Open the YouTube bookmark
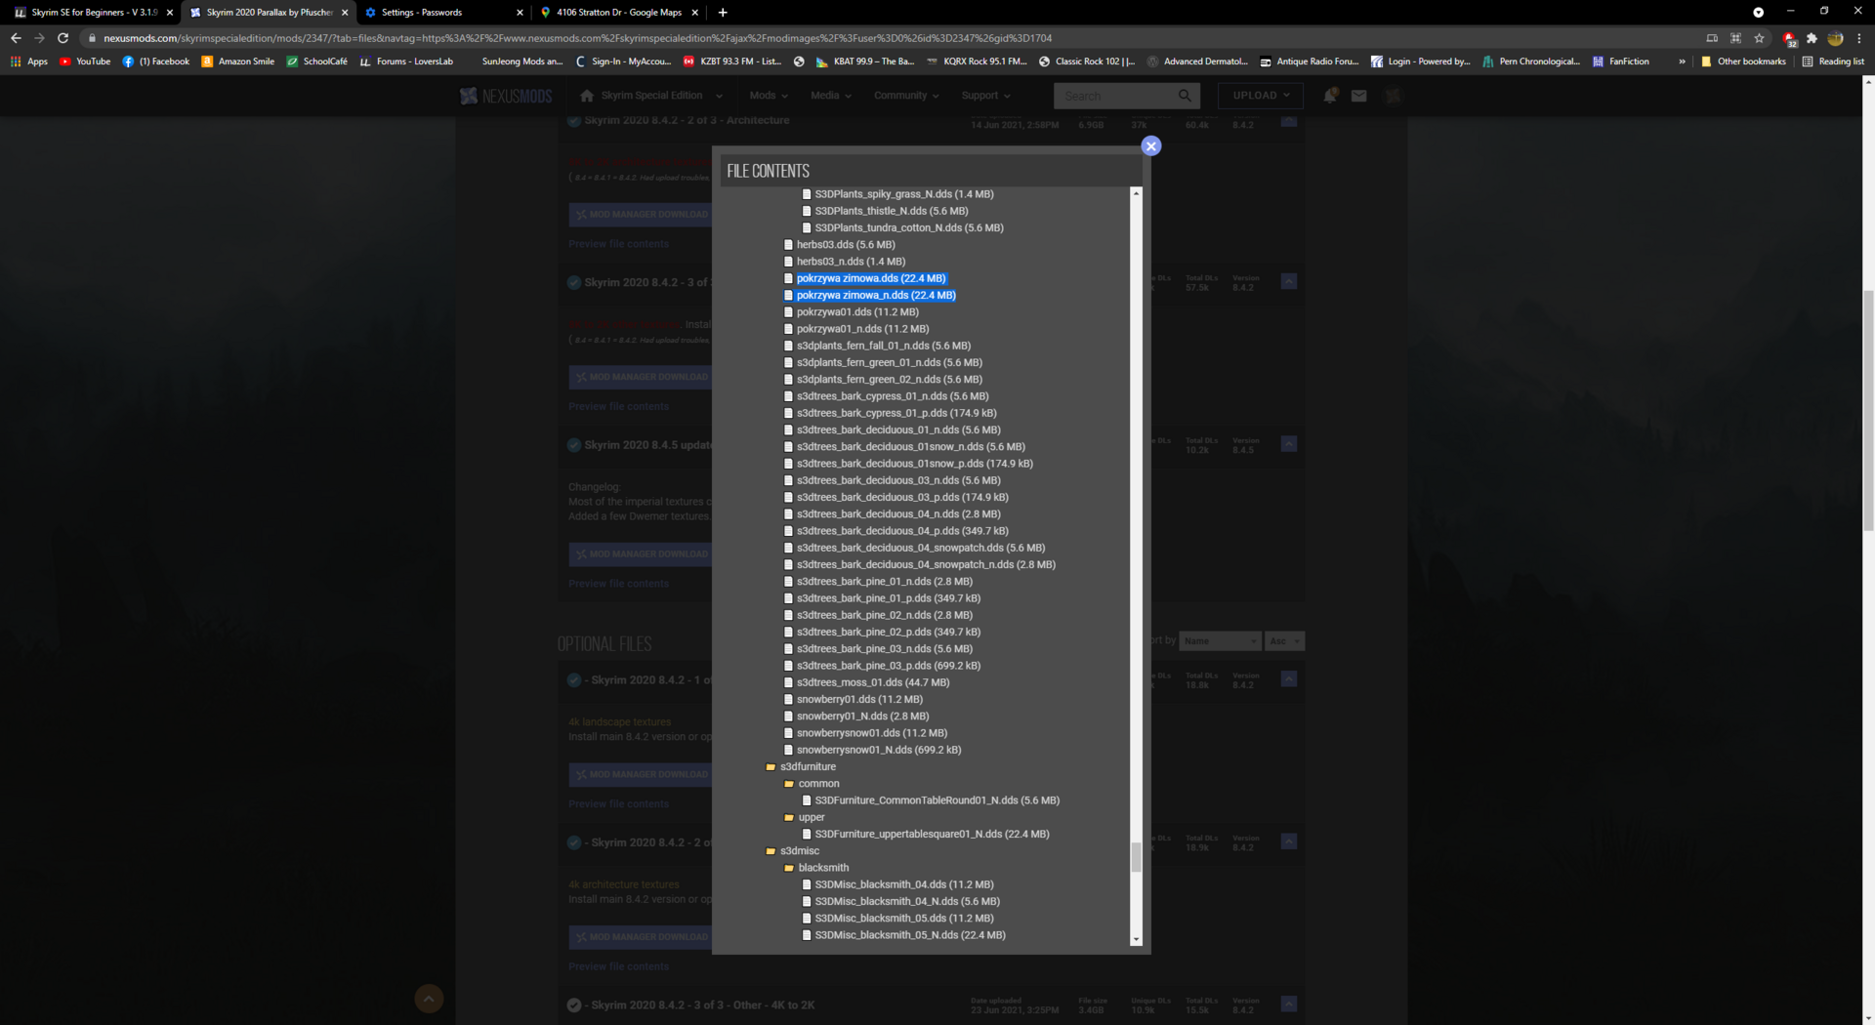The width and height of the screenshot is (1875, 1025). point(85,61)
